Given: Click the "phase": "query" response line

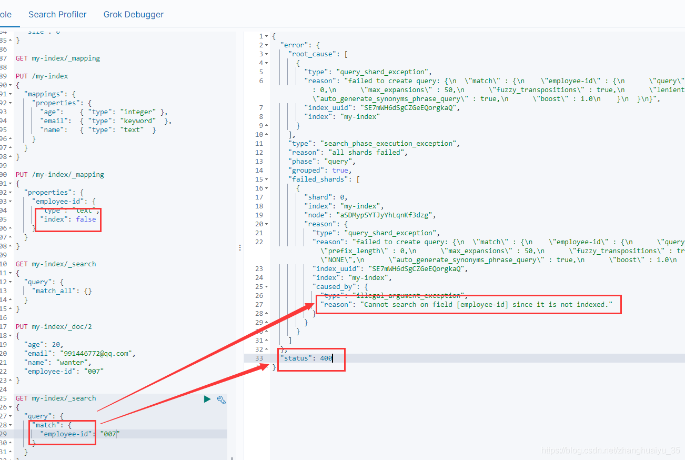Looking at the screenshot, I should (322, 161).
